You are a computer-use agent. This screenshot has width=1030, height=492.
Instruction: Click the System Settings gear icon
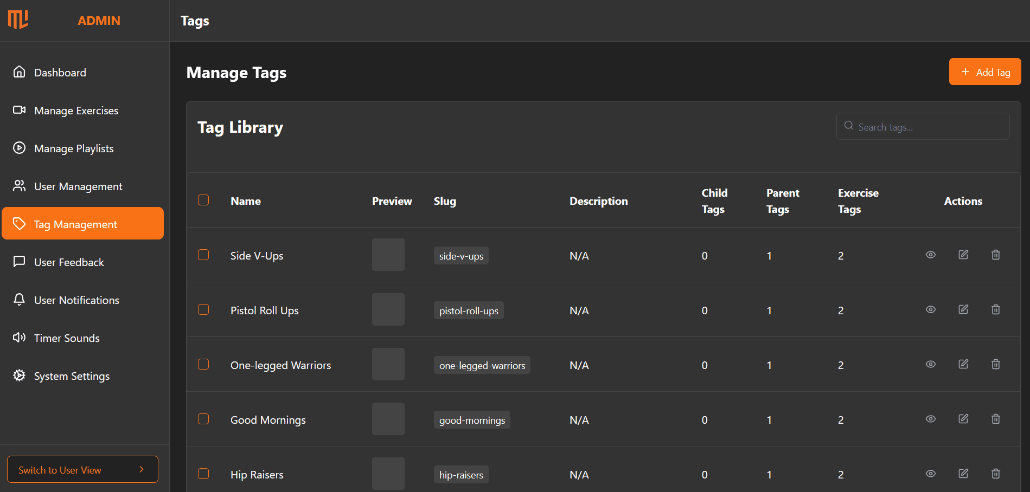(x=19, y=375)
